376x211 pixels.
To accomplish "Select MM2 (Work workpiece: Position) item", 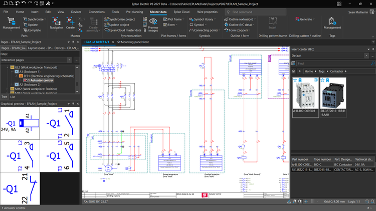I will click(x=36, y=89).
